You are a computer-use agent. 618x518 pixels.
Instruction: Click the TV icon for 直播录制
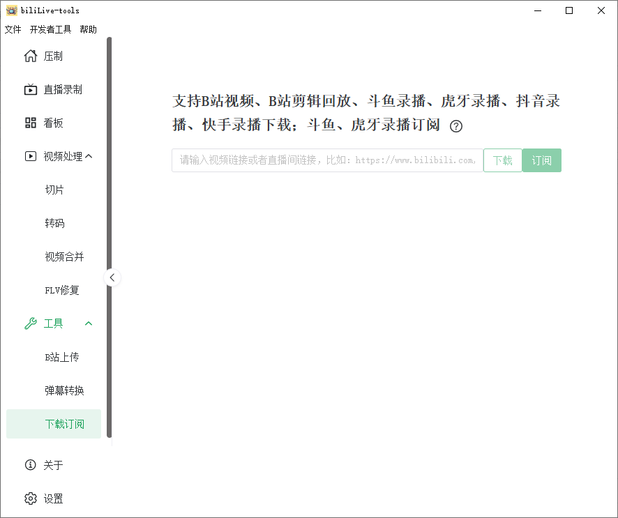coord(31,89)
